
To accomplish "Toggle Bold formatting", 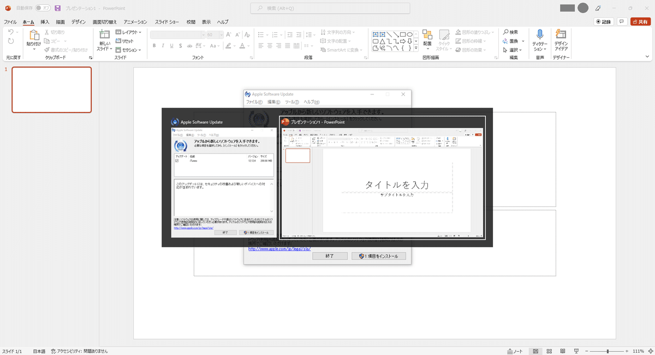I will (154, 46).
